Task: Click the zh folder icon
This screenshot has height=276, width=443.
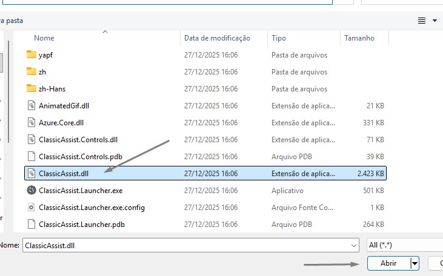Action: click(32, 71)
